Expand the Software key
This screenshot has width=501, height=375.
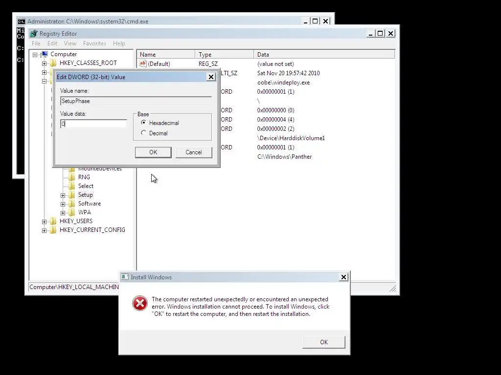[63, 204]
